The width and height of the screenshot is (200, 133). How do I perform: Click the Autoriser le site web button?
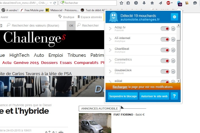tap(154, 96)
